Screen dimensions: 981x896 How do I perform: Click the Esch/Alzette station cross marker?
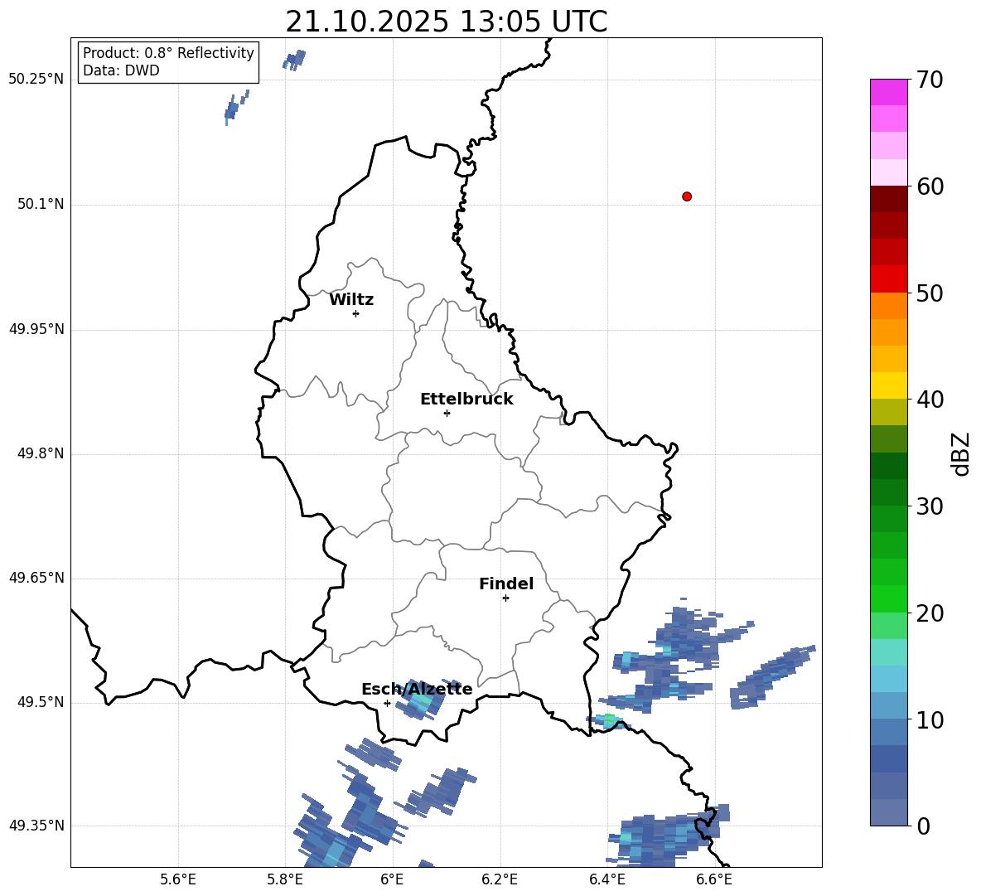[x=387, y=703]
